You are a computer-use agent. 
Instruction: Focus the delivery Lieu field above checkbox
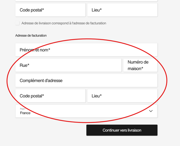pyautogui.click(x=122, y=10)
